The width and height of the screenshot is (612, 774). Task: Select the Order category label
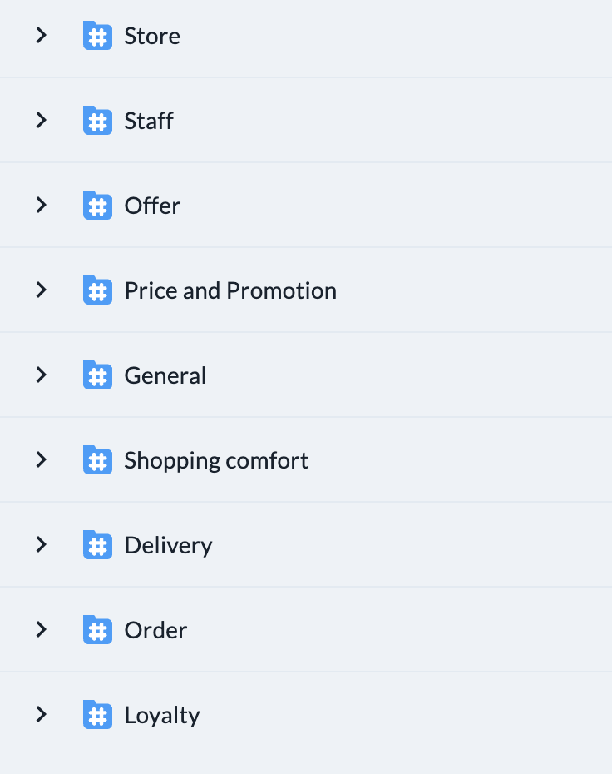[155, 630]
